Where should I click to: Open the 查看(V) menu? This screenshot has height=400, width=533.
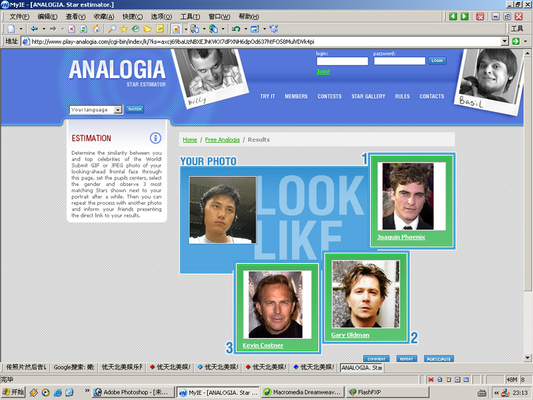[75, 16]
